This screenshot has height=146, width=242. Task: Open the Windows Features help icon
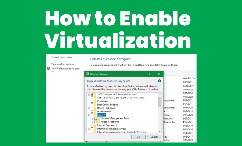(159, 81)
